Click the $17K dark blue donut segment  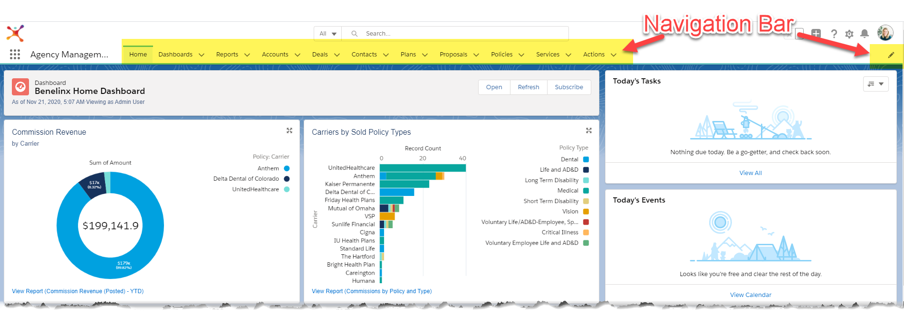pyautogui.click(x=93, y=185)
